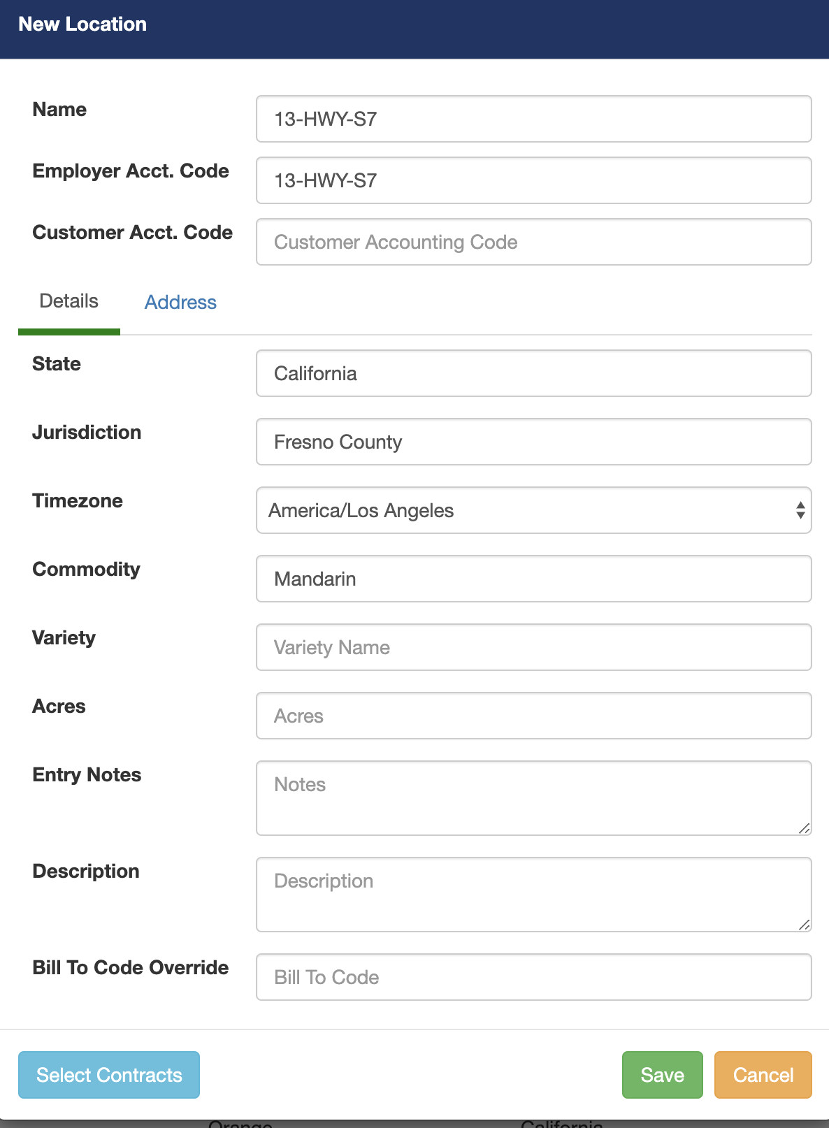This screenshot has width=829, height=1128.
Task: Click the Customer Accounting Code field
Action: click(533, 242)
